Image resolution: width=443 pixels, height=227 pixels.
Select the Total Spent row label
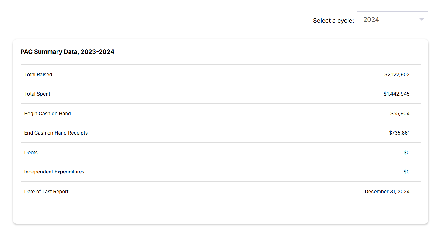(37, 94)
